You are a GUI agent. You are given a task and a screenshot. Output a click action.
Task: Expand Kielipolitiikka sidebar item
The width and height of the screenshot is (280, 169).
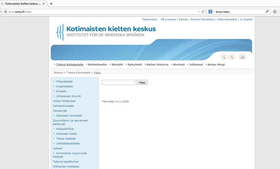tap(65, 129)
